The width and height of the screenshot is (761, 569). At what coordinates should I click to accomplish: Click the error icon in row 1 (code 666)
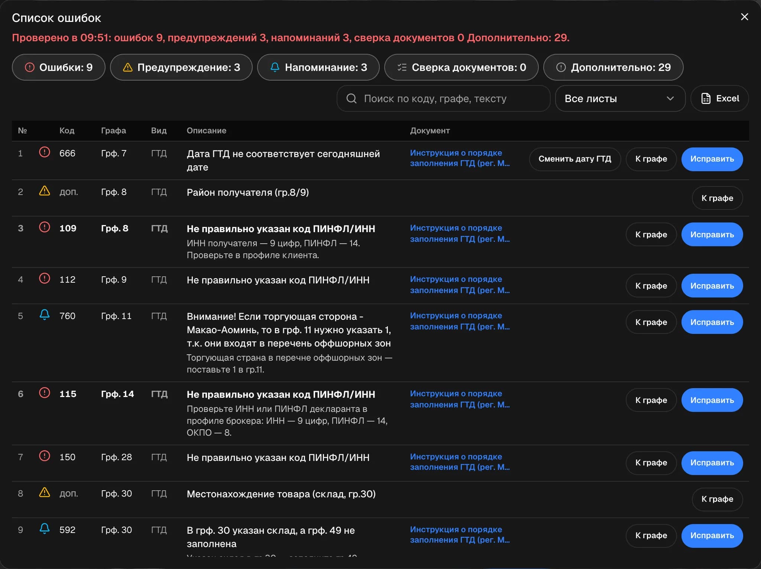45,152
